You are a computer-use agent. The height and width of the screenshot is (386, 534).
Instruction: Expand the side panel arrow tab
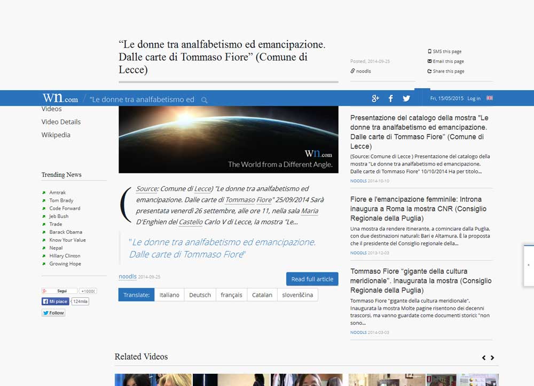pos(529,265)
